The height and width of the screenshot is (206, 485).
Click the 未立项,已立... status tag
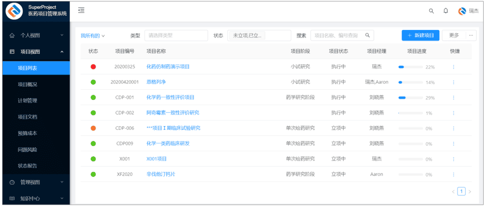(x=247, y=36)
